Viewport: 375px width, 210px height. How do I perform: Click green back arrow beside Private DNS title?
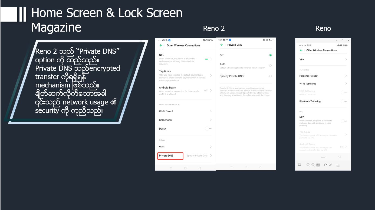222,45
